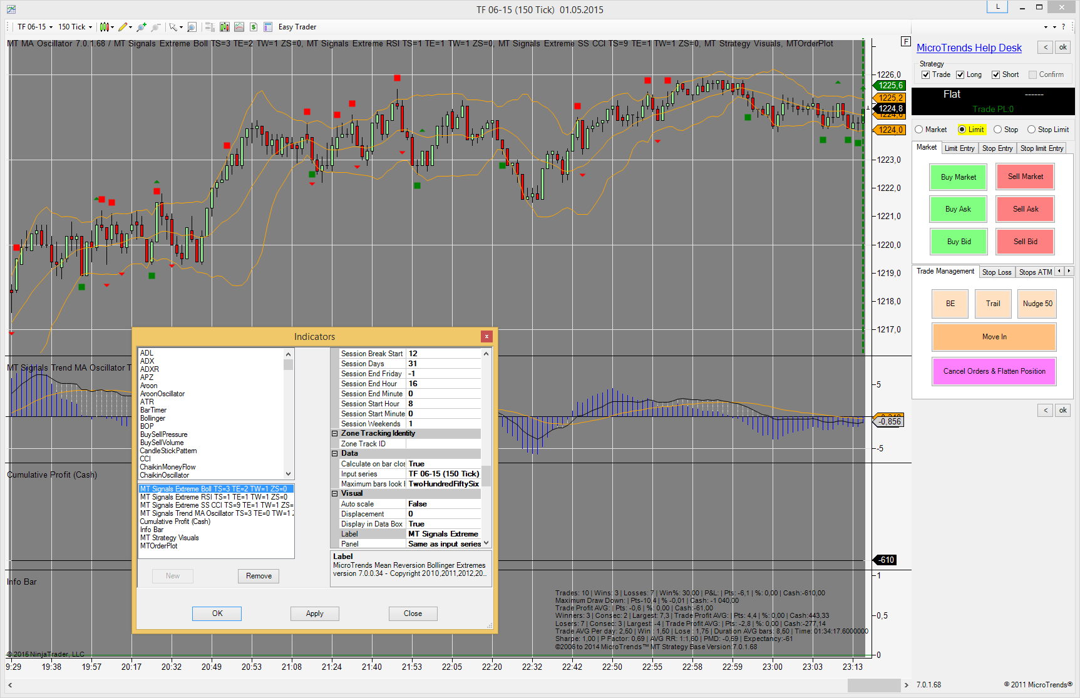This screenshot has width=1080, height=698.
Task: Switch to the Stop Loss tab
Action: pyautogui.click(x=996, y=272)
